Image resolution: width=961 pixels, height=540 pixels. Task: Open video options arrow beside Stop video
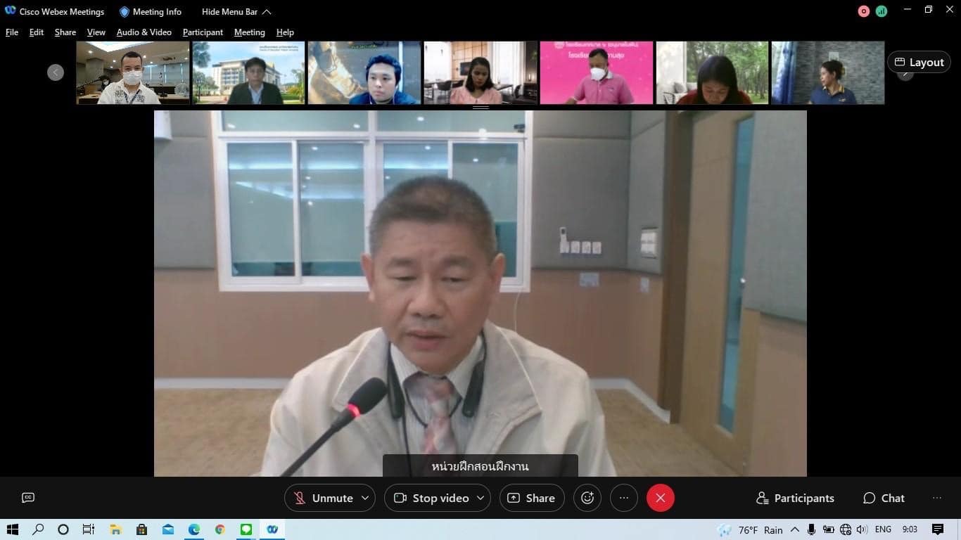[481, 498]
